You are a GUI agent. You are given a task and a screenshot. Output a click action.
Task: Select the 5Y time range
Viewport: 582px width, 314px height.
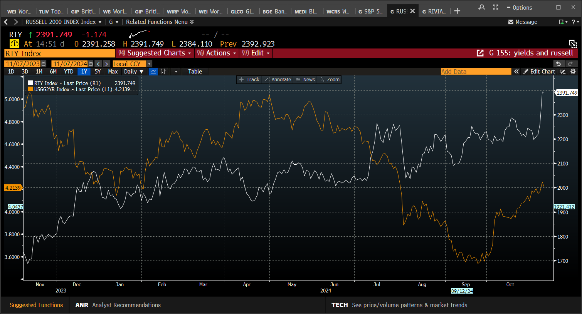[98, 72]
